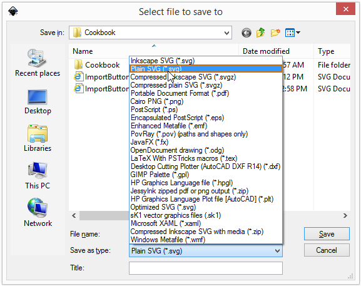Click in the Title input field
The image size is (361, 286).
pos(206,268)
